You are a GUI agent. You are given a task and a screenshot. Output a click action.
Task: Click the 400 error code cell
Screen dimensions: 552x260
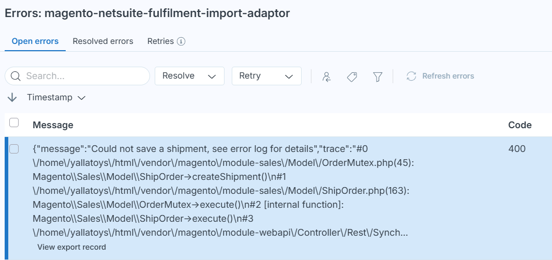(516, 149)
